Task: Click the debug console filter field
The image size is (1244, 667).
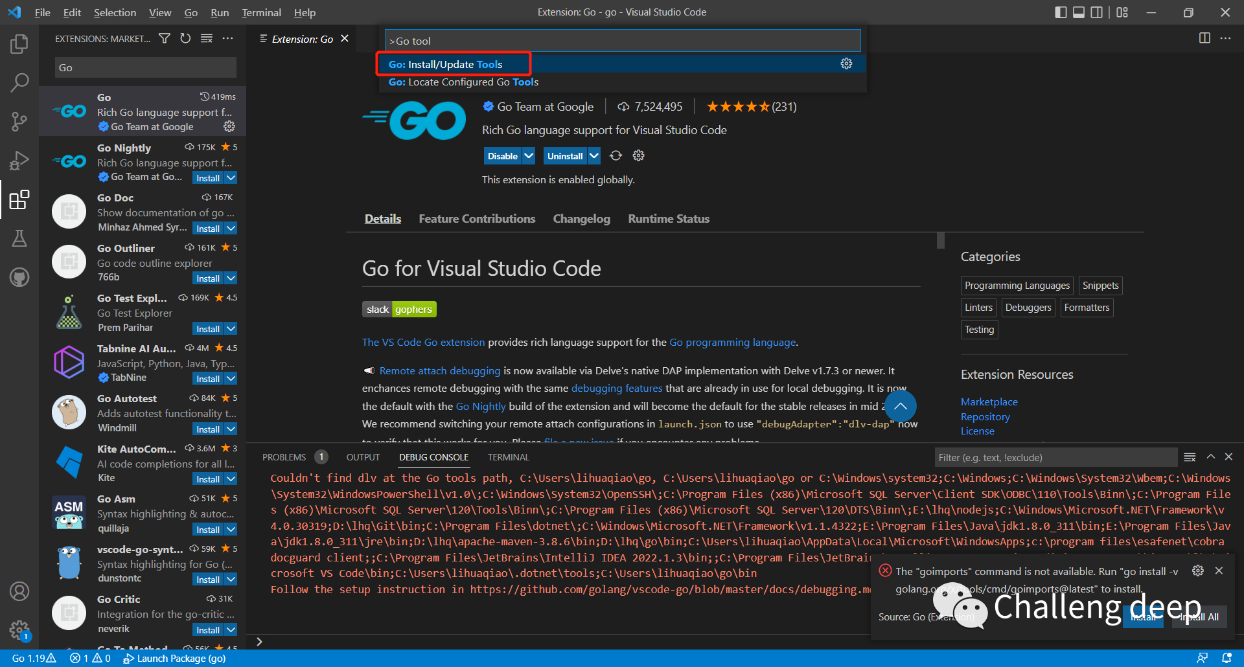Action: point(1056,457)
